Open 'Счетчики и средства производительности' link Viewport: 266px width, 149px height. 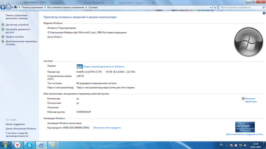(x=17, y=134)
